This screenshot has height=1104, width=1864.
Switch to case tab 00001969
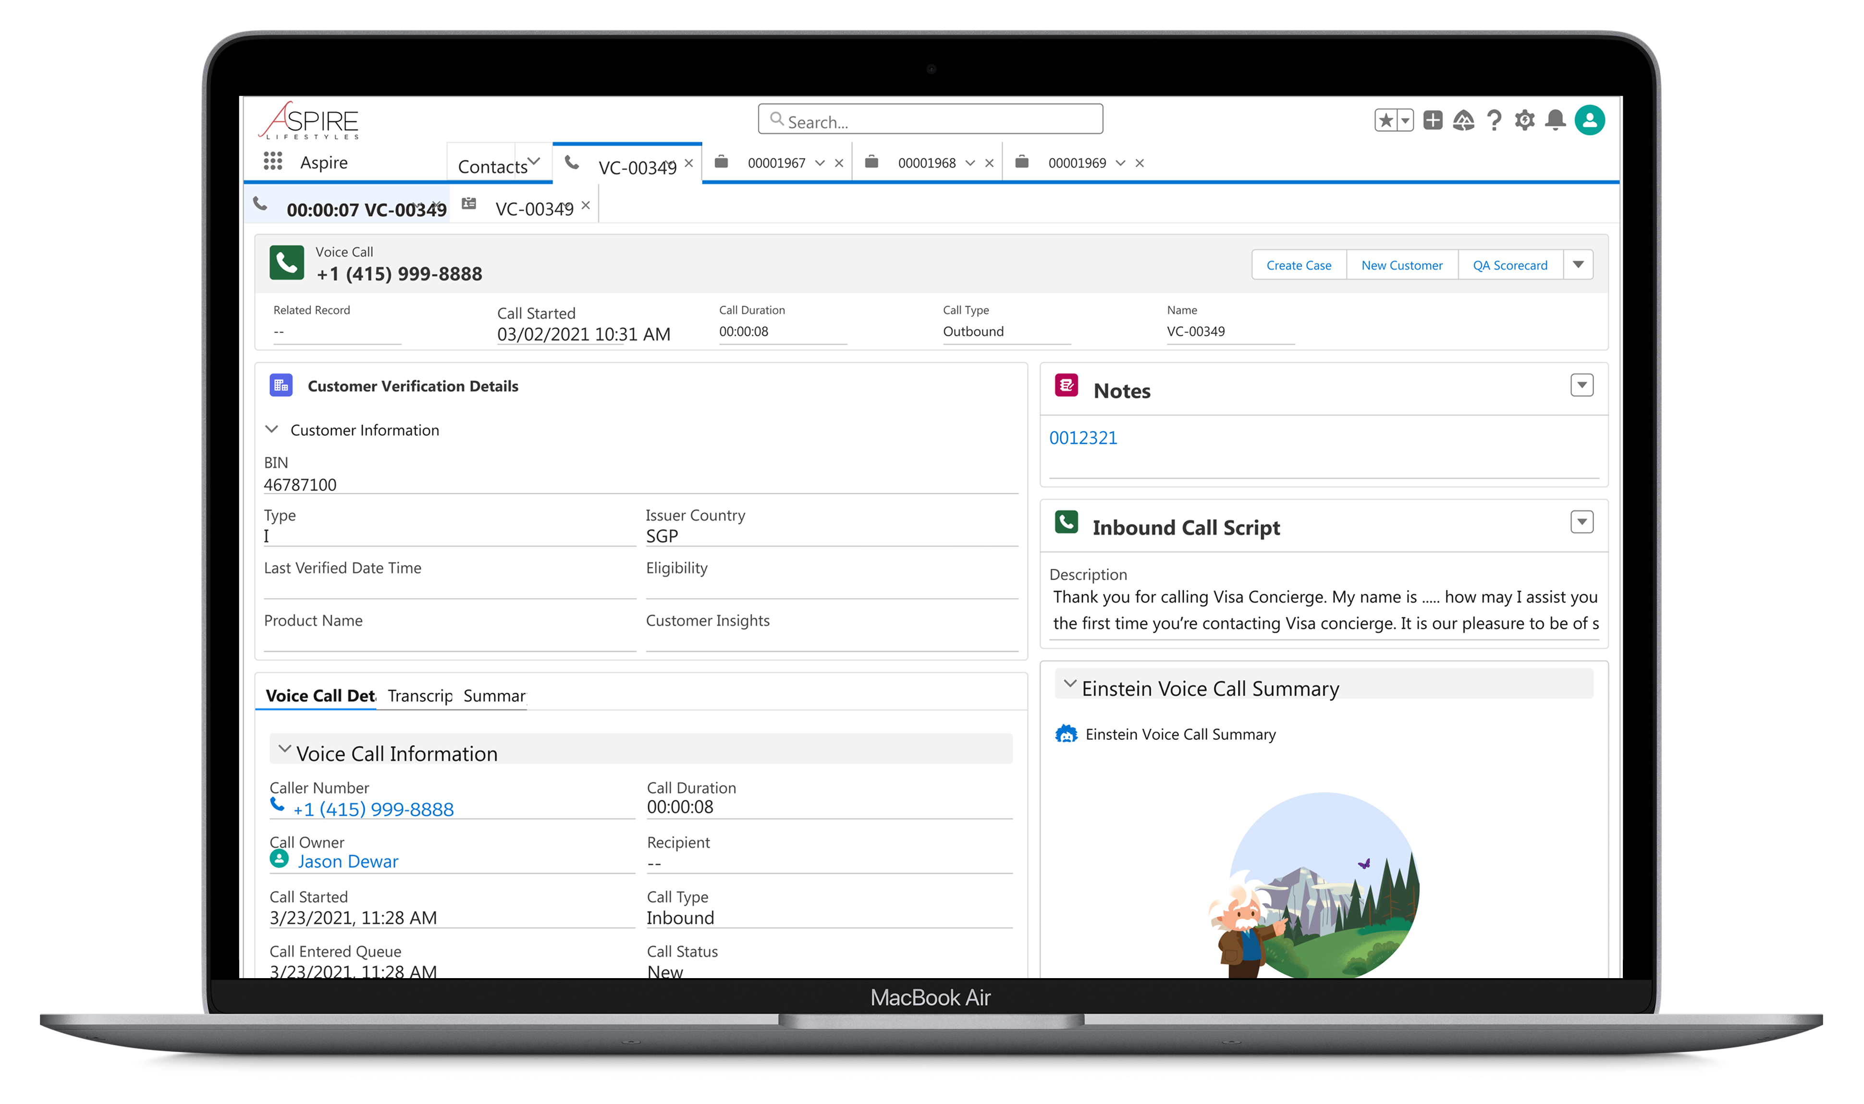click(x=1077, y=163)
